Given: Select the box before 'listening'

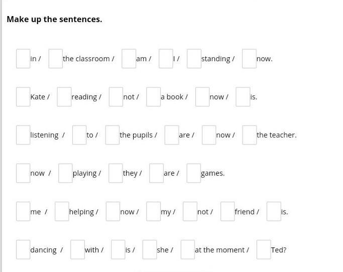Looking at the screenshot, I should 23,135.
